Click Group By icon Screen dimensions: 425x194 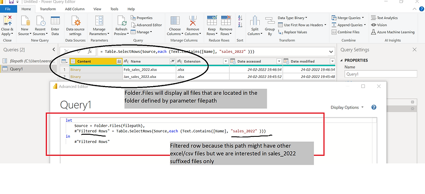[x=270, y=20]
